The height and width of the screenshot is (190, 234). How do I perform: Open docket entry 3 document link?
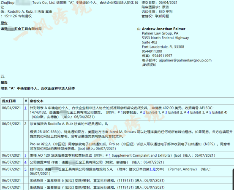(25, 155)
